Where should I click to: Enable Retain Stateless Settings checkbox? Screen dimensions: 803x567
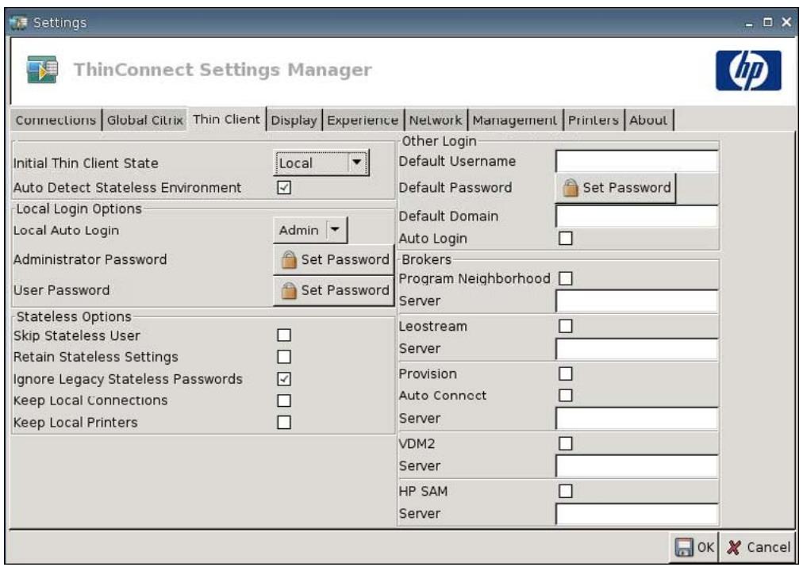tap(284, 357)
